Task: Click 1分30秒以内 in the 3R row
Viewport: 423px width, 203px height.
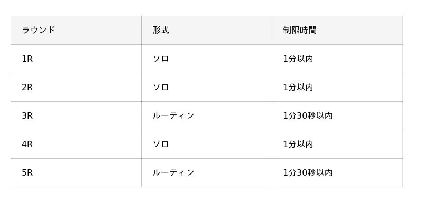Action: [x=308, y=116]
